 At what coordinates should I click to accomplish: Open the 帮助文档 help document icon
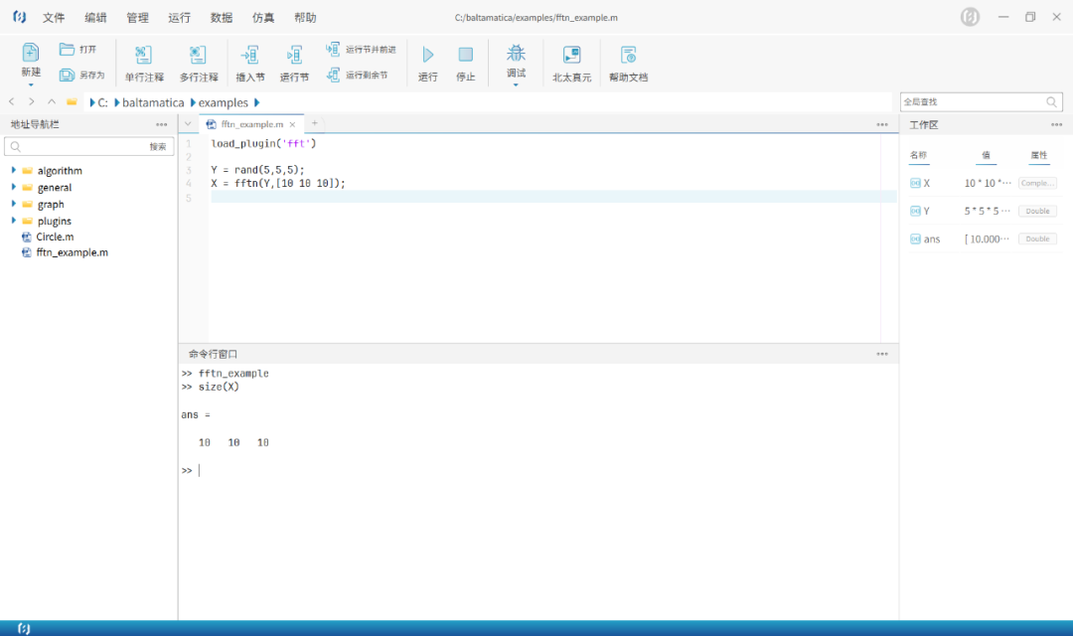point(628,56)
